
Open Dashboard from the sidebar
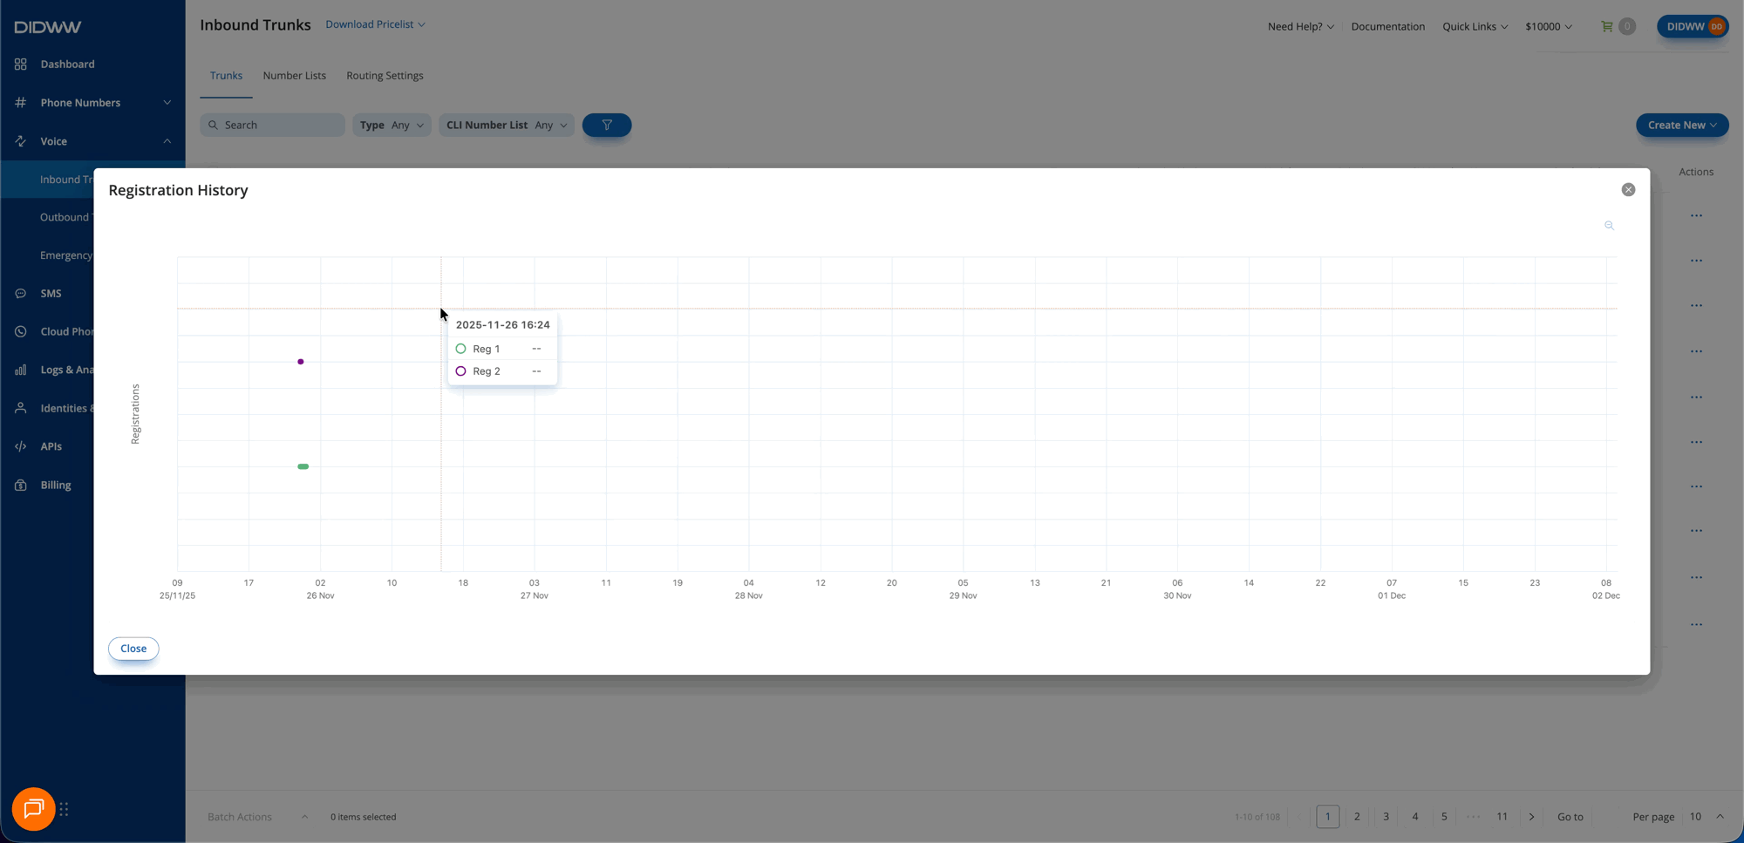[67, 65]
